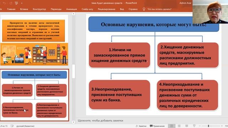Start slideshow icon in status bar

click(194, 126)
